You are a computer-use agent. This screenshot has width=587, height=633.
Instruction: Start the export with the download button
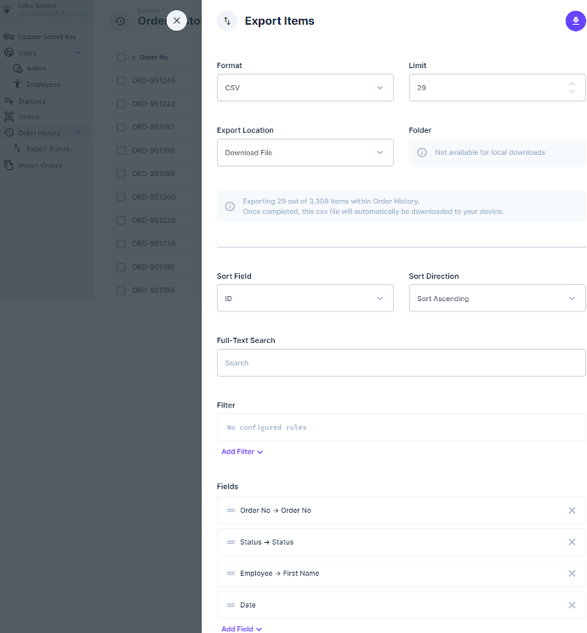pyautogui.click(x=576, y=21)
